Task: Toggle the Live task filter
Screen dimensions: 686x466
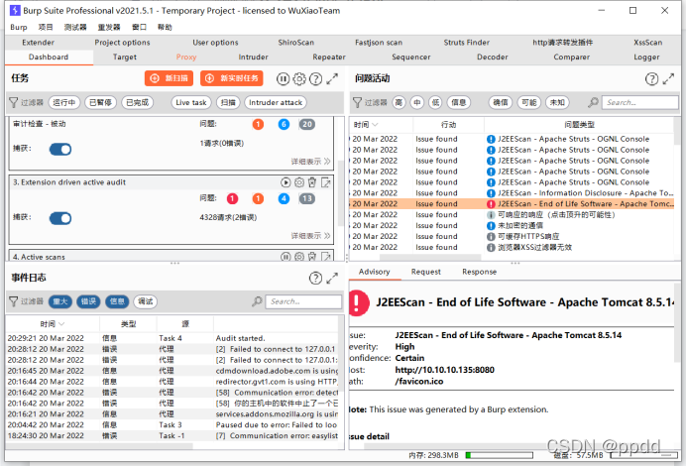Action: click(190, 102)
